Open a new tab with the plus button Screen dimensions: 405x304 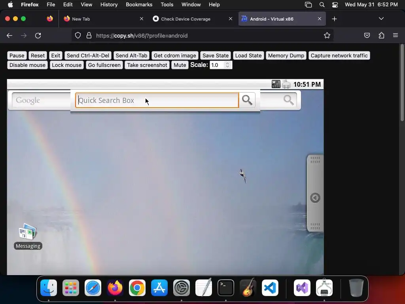coord(335,19)
